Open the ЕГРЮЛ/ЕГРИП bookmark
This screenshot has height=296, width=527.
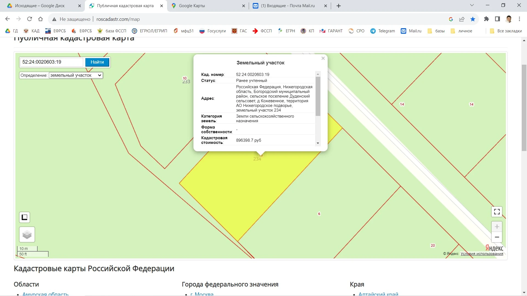point(150,31)
